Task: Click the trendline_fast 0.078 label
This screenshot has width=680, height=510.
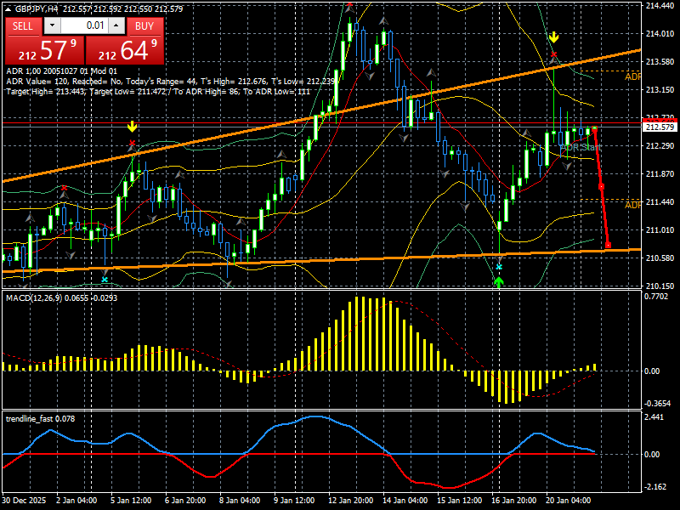Action: pos(40,419)
